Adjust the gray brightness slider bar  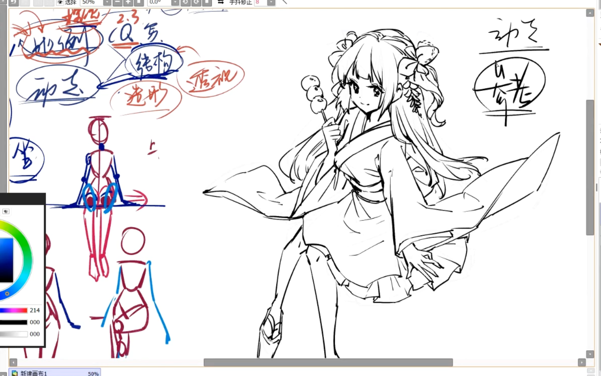click(13, 334)
